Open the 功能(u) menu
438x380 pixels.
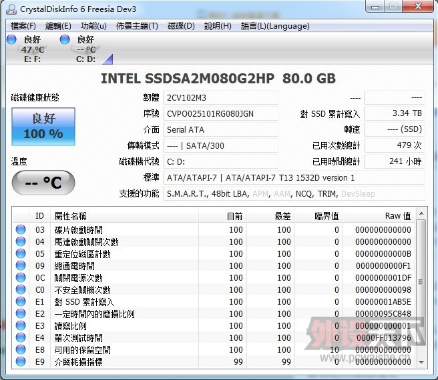point(93,26)
